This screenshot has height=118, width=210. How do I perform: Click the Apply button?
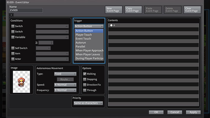[193, 112]
